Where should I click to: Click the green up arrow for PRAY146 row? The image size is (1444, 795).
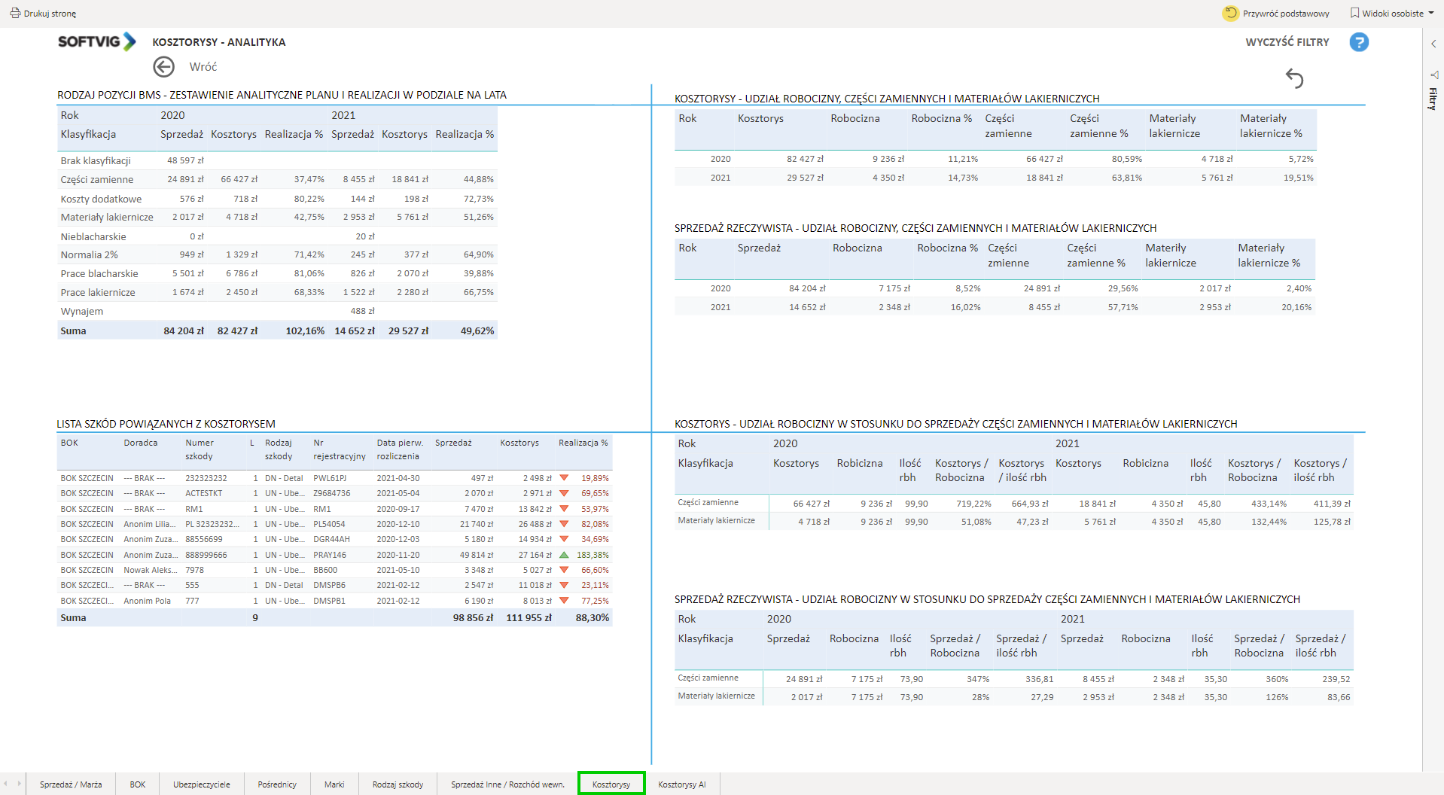(x=564, y=555)
